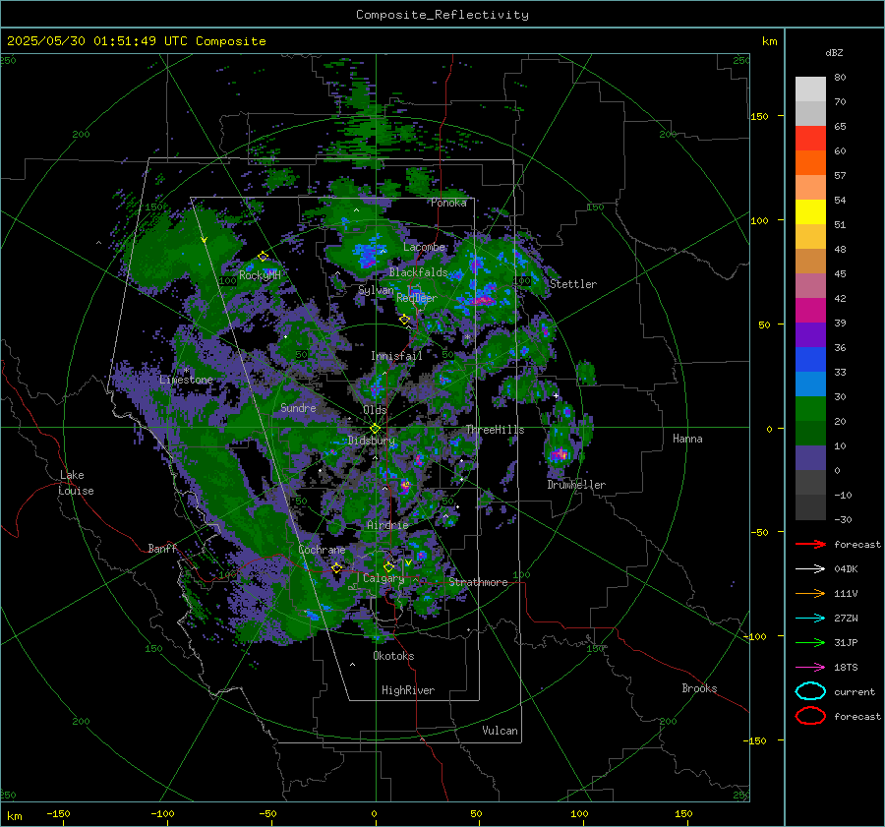Click the white 04DK arrow in legend
Screen dimensions: 885x827
(x=810, y=568)
